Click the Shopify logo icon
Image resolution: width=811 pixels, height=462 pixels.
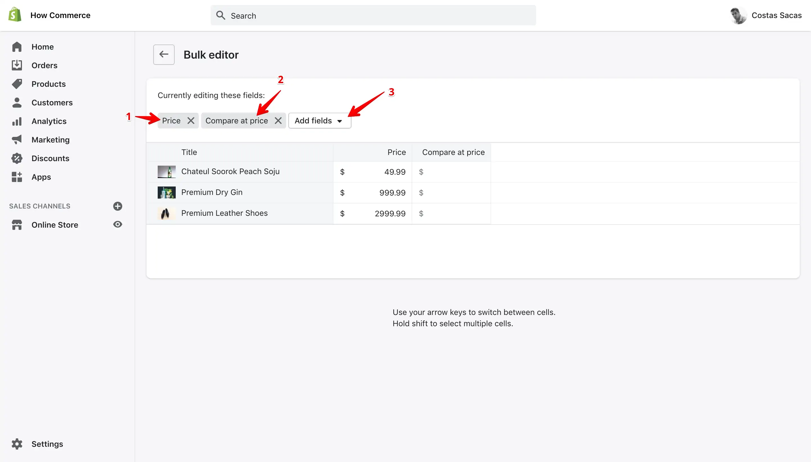[x=15, y=15]
